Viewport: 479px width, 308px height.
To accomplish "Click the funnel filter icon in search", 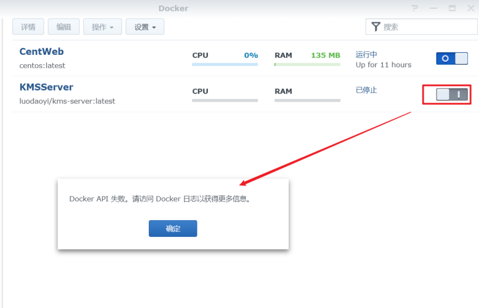I will point(376,27).
